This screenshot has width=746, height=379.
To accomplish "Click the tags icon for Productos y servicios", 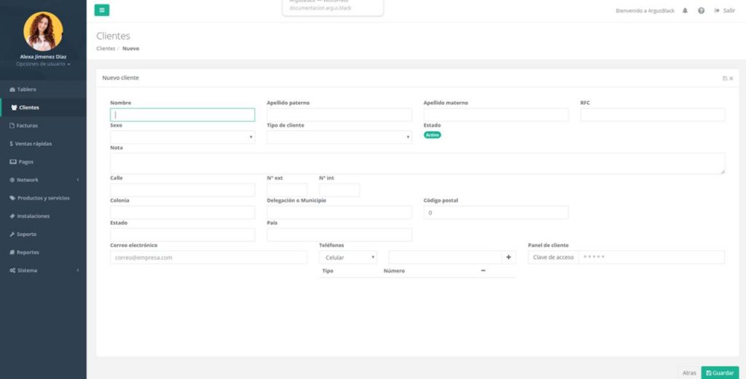I will point(12,198).
